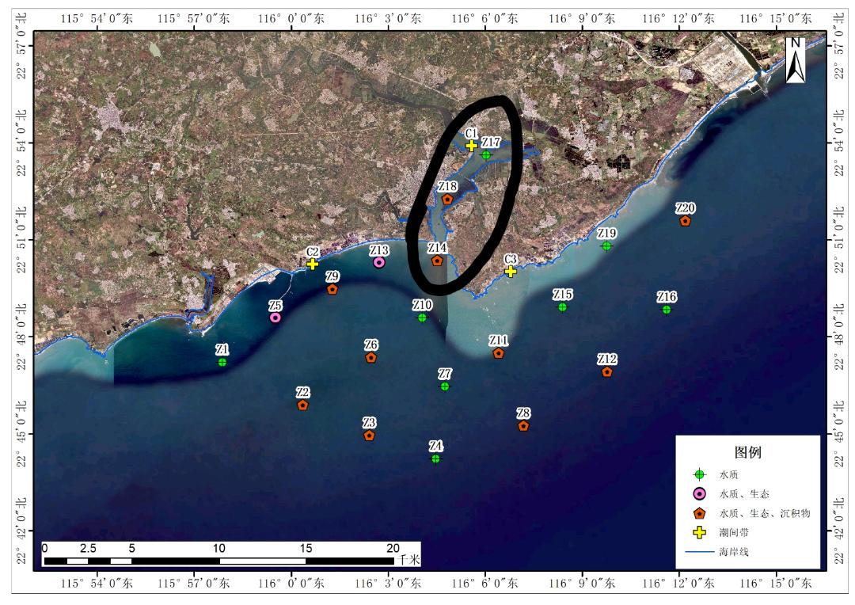Click the Z20 orange pentagon station
This screenshot has width=855, height=605.
686,221
